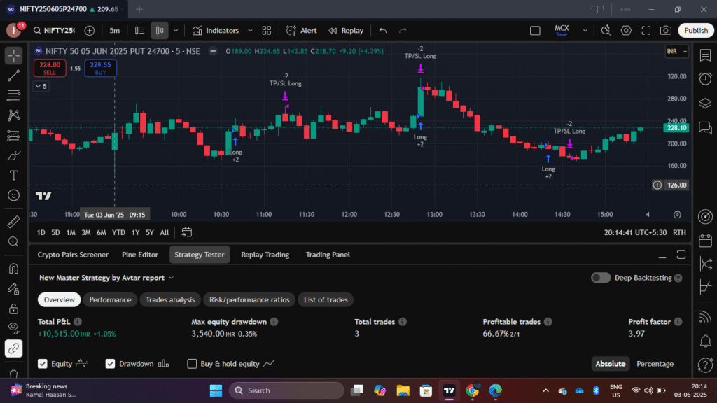Select the ruler measure tool
This screenshot has width=717, height=403.
[x=14, y=222]
